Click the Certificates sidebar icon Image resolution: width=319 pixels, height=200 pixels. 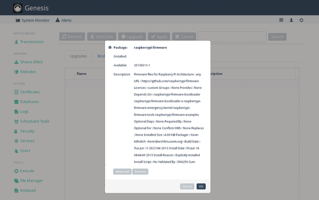click(16, 92)
